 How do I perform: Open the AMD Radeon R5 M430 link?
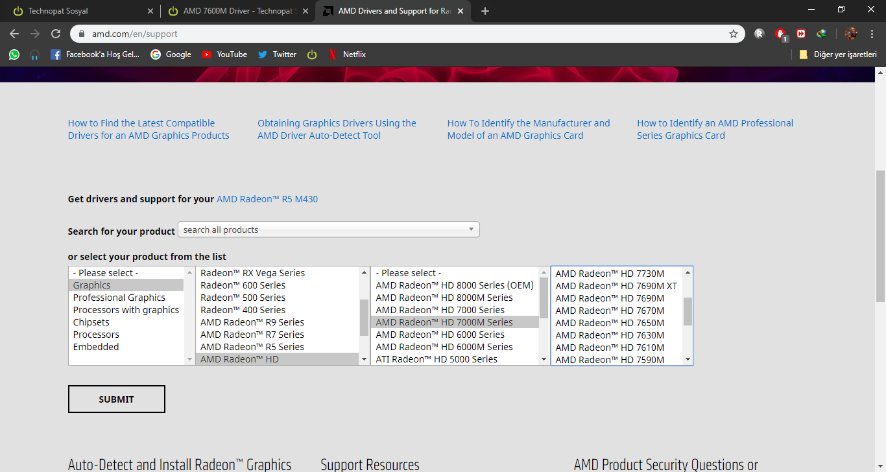click(267, 199)
